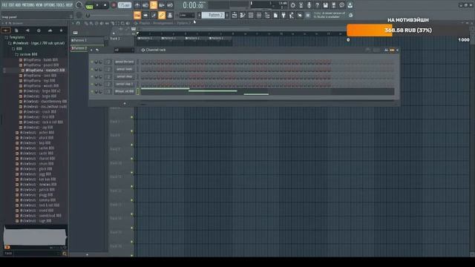
Task: Open the global snap 'Line' dropdown
Action: point(186,15)
